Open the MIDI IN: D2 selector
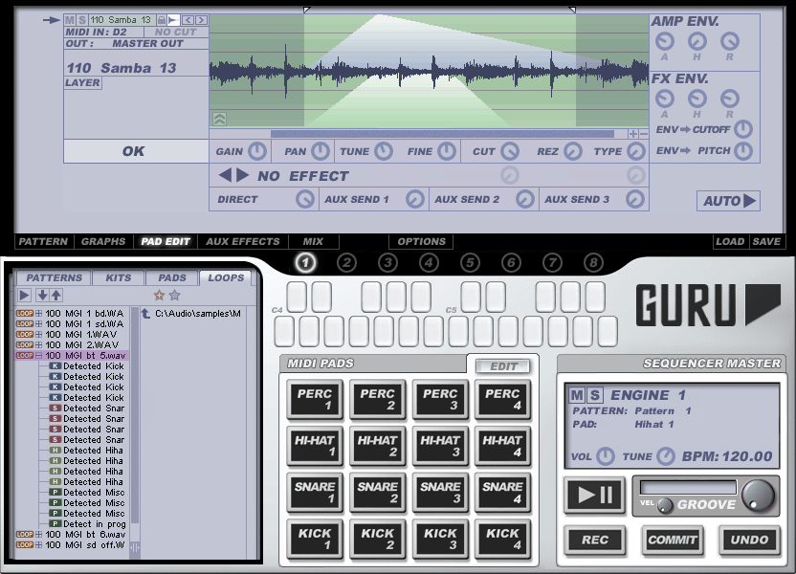The height and width of the screenshot is (574, 796). click(103, 32)
